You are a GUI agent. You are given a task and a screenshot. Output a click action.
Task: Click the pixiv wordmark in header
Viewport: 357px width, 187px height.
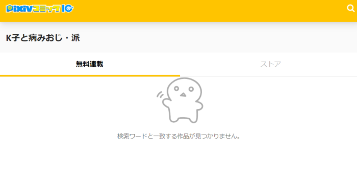click(x=19, y=9)
